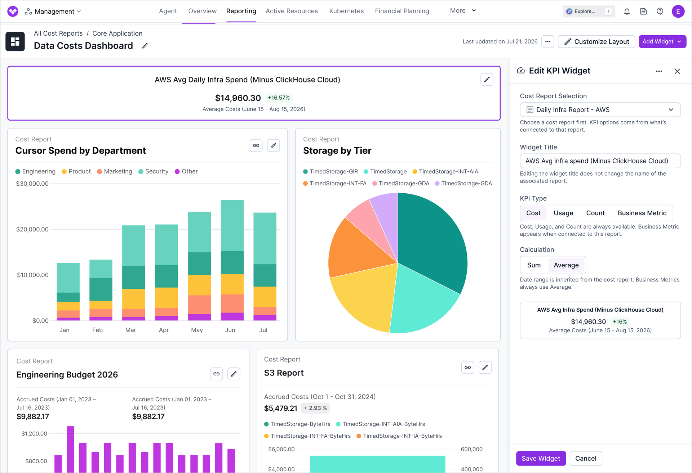Viewport: 692px width, 473px height.
Task: Toggle the Security legend series
Action: (x=154, y=171)
